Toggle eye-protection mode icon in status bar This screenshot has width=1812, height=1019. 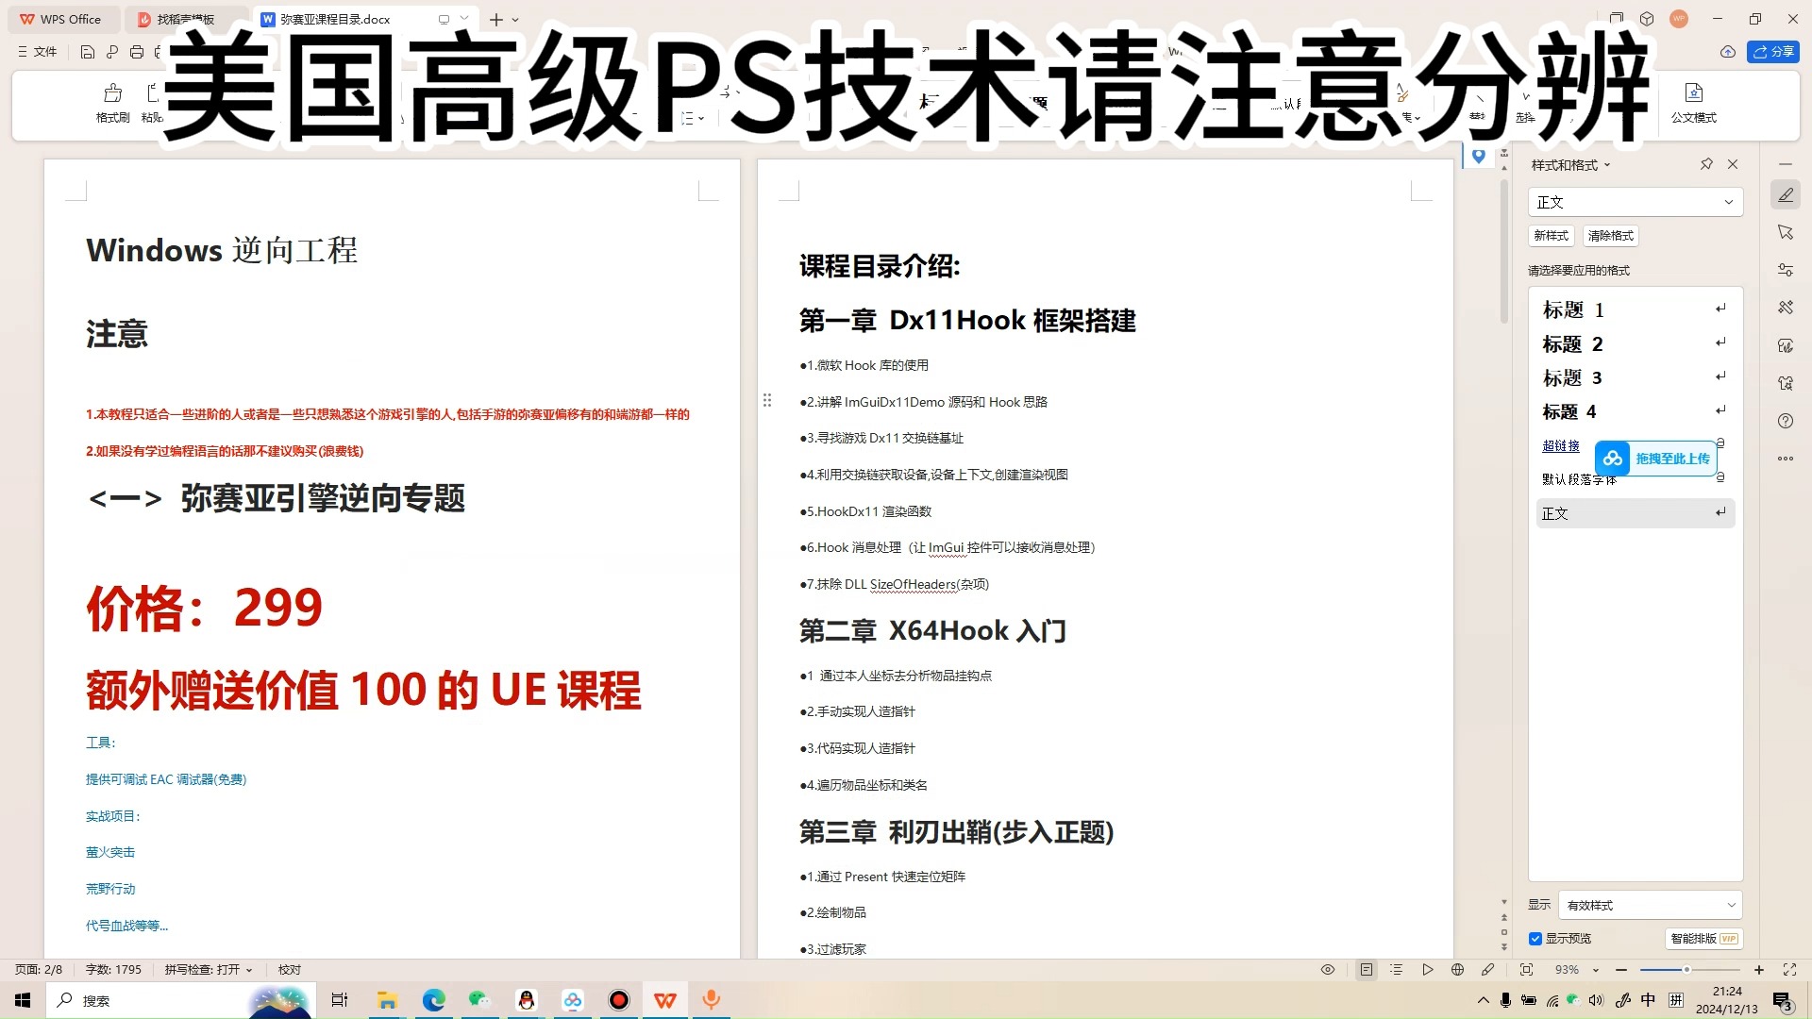[1328, 970]
